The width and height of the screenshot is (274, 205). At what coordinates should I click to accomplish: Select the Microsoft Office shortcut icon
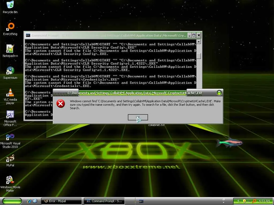pos(10,118)
